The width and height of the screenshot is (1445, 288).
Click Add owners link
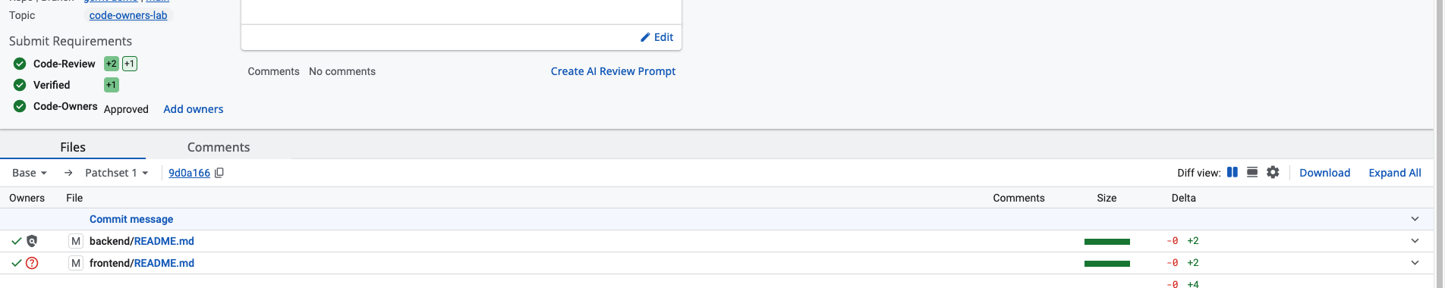[x=194, y=109]
